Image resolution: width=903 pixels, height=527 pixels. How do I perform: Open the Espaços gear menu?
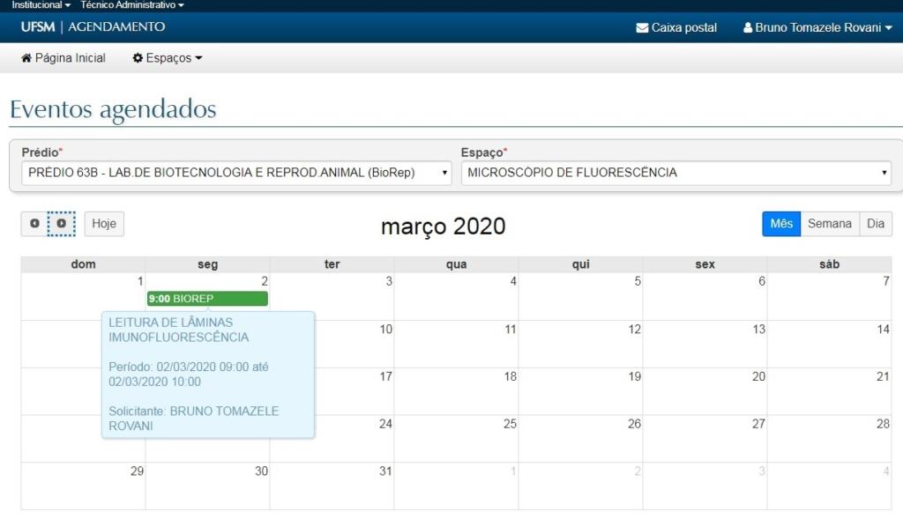coord(168,58)
